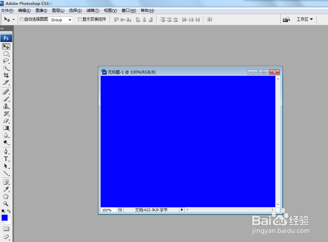Open Adobe Bridge from options bar
328x242 pixels.
(x=286, y=19)
